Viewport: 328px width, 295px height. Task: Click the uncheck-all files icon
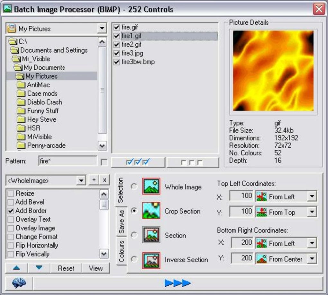(x=193, y=162)
